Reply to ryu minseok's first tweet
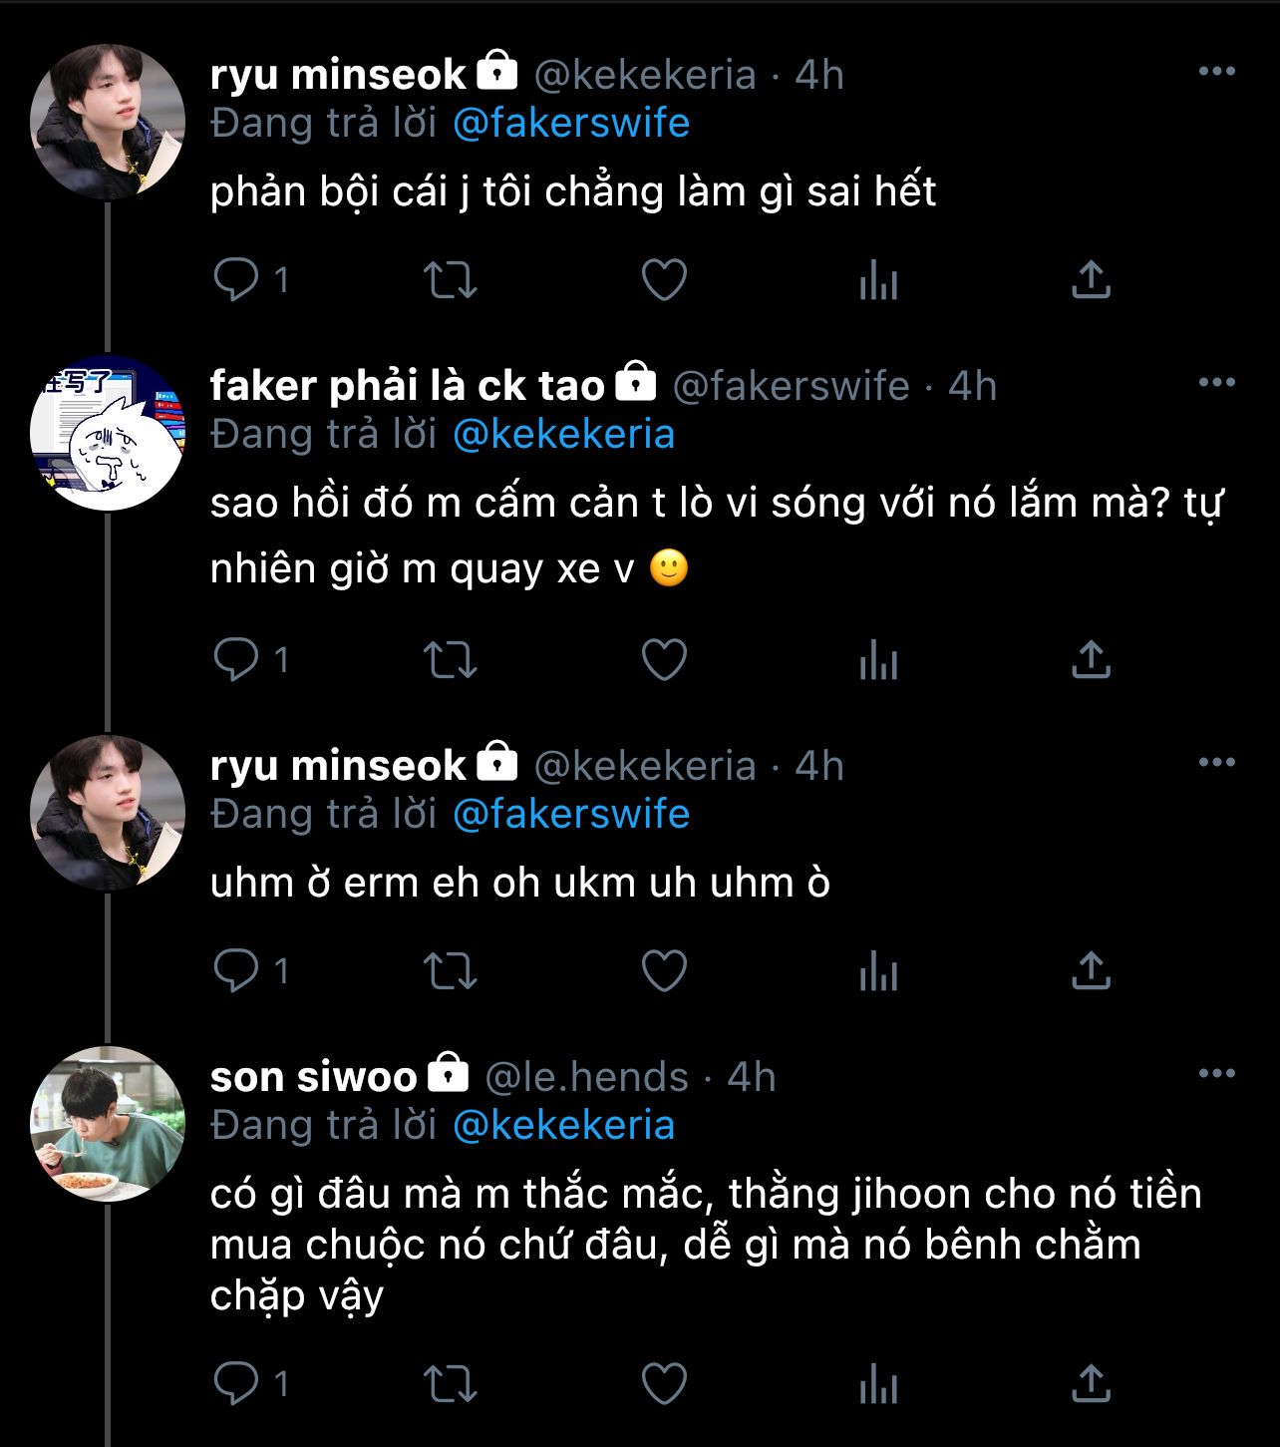 pos(236,279)
